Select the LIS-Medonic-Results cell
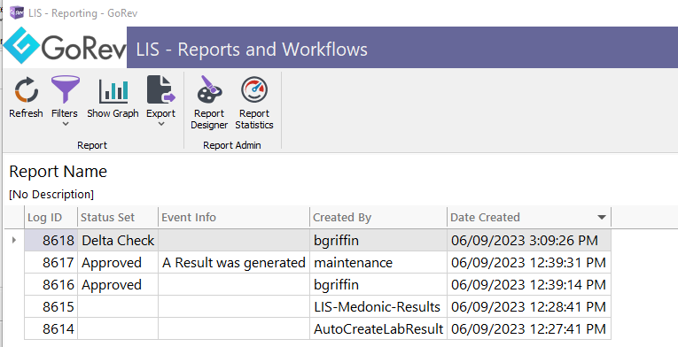Viewport: 678px width, 347px height. tap(378, 307)
